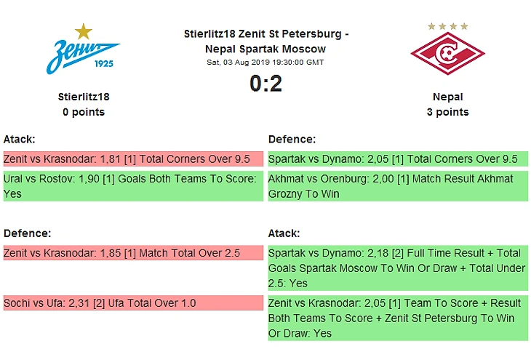Select Zenit vs Krasnodar Match Total Over 2.5
The height and width of the screenshot is (349, 531).
point(132,253)
